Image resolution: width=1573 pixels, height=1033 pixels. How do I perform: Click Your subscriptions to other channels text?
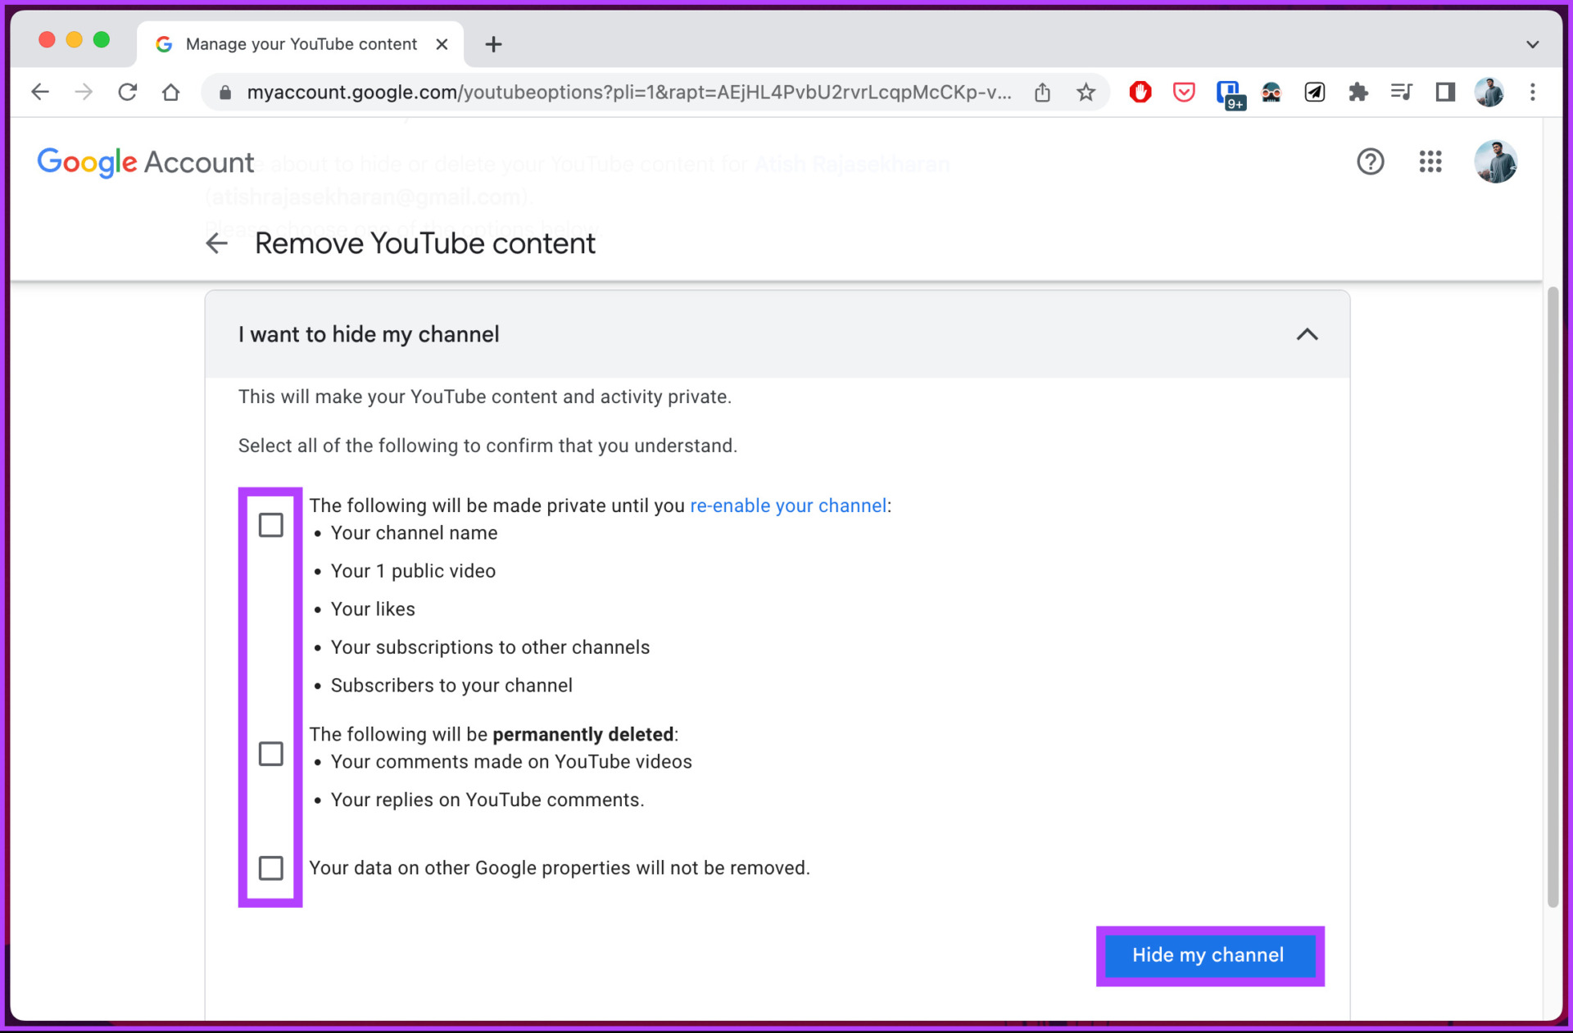tap(490, 647)
